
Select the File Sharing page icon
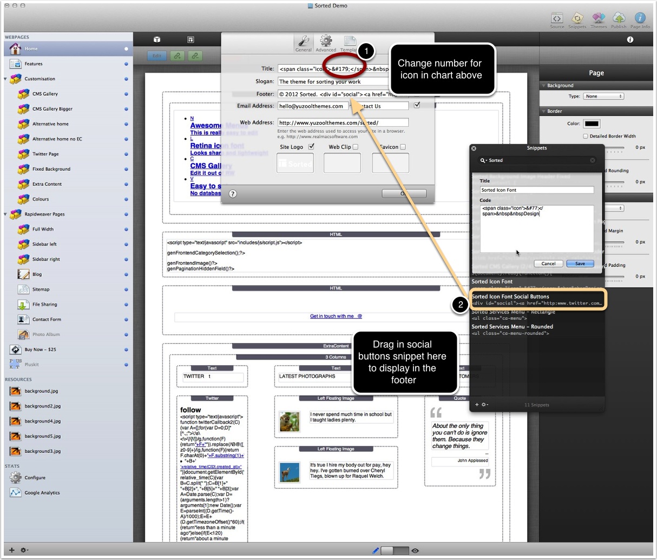tap(23, 304)
